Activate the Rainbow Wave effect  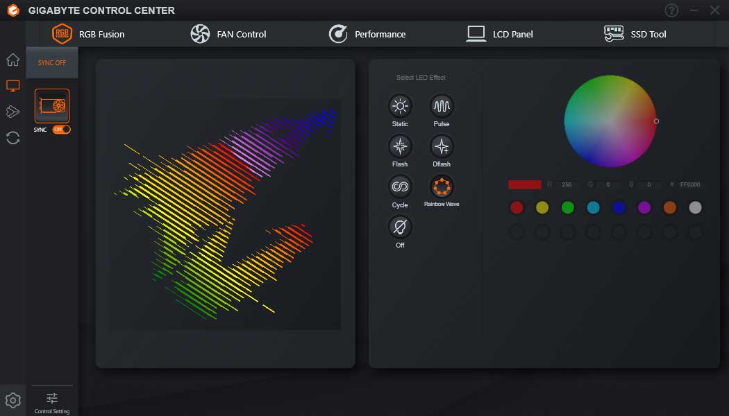click(x=442, y=189)
